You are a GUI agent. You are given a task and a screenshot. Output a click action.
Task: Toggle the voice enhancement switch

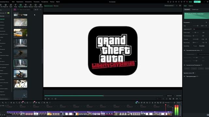[x=185, y=50]
